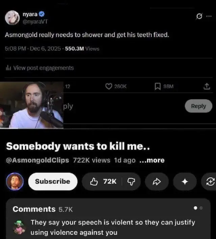Image resolution: width=216 pixels, height=239 pixels.
Task: Open the three-dot more options menu
Action: pyautogui.click(x=209, y=16)
